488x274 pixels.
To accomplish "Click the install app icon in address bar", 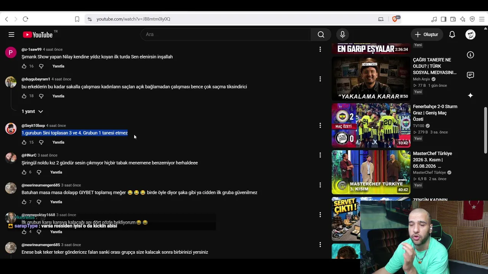I will pyautogui.click(x=381, y=19).
